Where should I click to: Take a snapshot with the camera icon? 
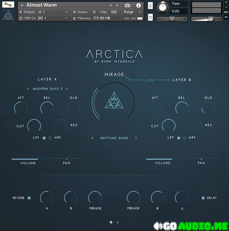[127, 5]
